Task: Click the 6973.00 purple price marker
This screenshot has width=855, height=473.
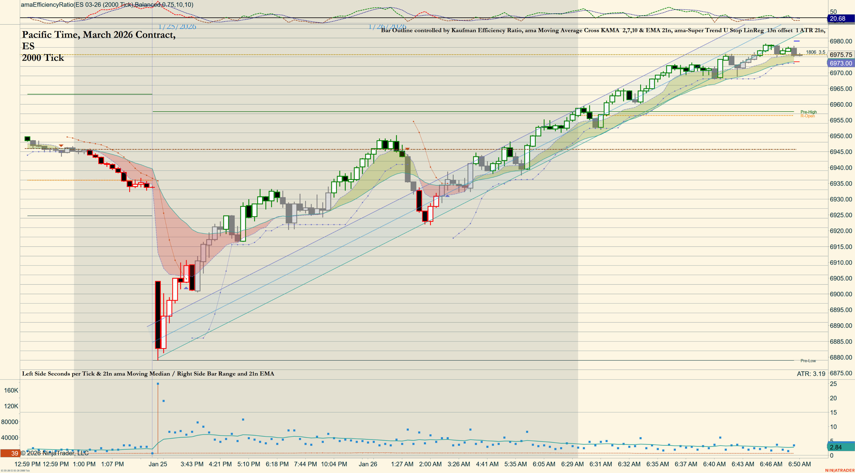Action: pos(841,63)
